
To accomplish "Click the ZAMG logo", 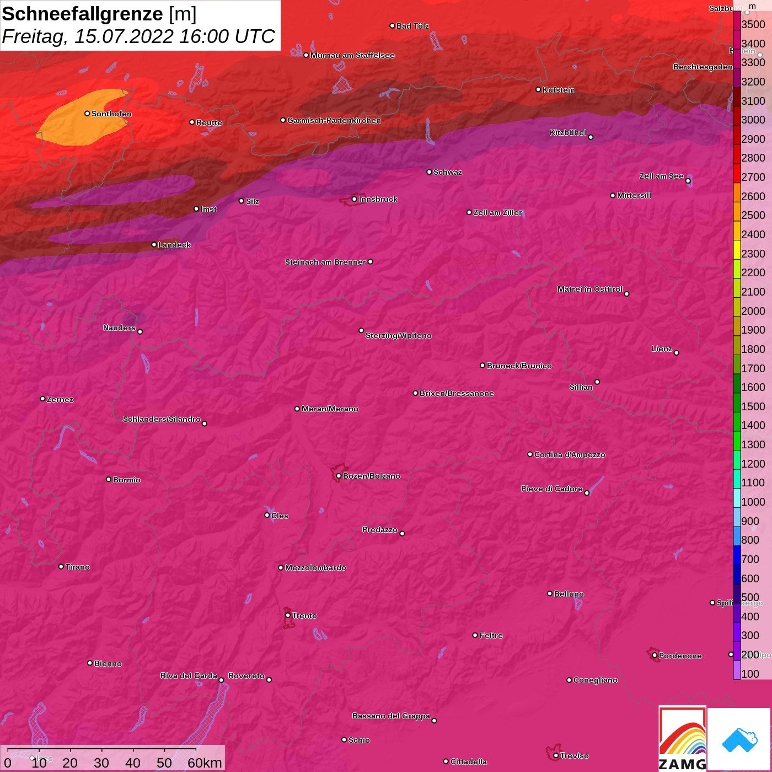I will (x=682, y=738).
